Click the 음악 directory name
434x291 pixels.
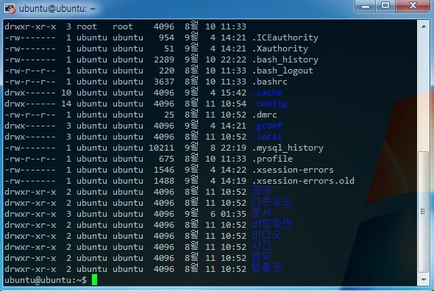[x=262, y=257]
